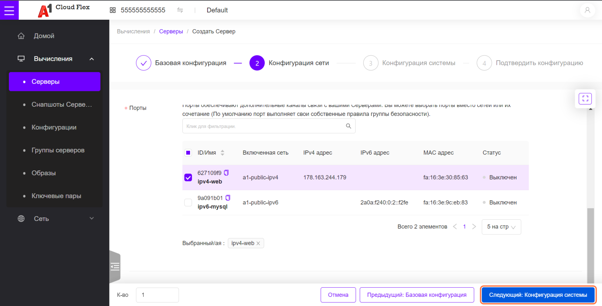
Task: Click the home icon next to Домой
Action: [21, 36]
